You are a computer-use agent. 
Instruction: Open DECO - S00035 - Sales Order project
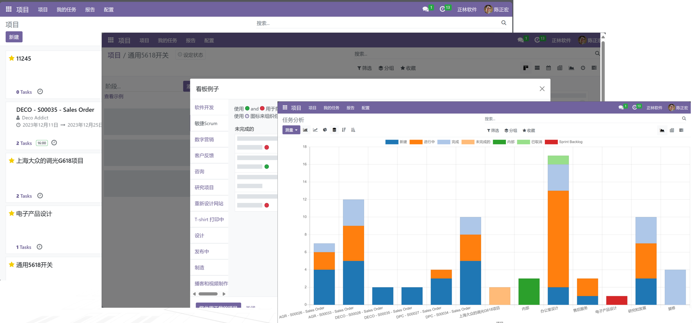pyautogui.click(x=55, y=110)
